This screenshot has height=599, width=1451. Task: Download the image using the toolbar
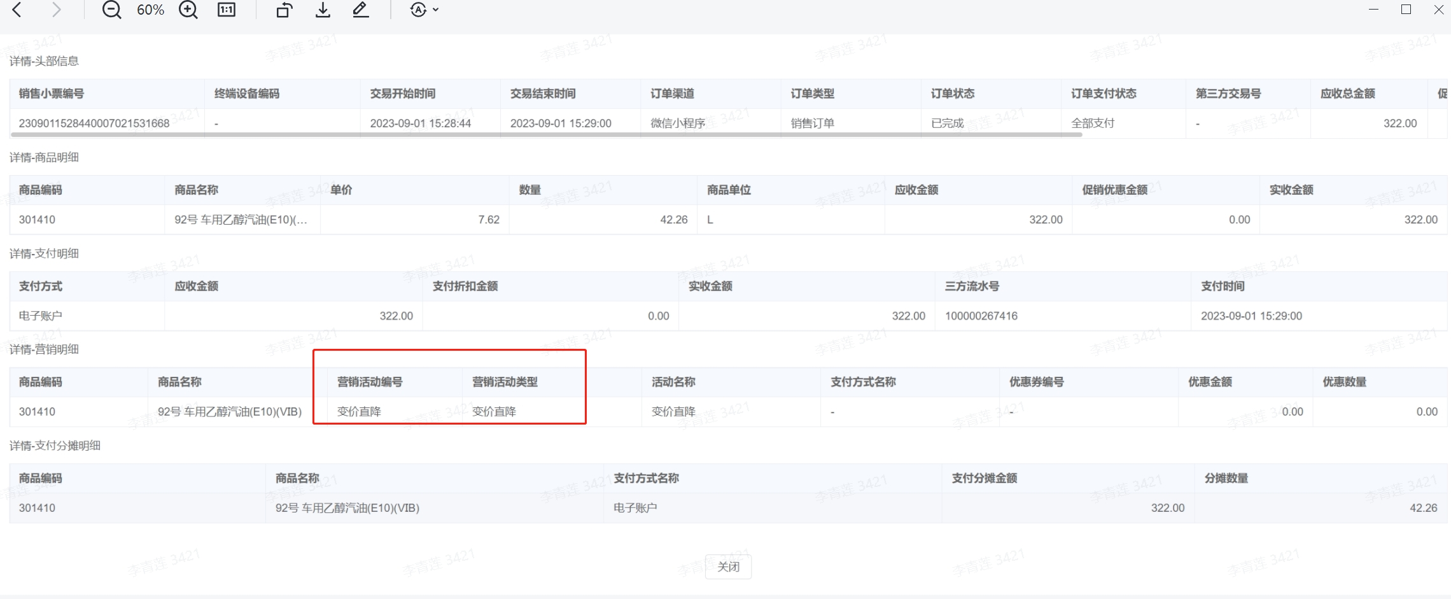(x=323, y=10)
